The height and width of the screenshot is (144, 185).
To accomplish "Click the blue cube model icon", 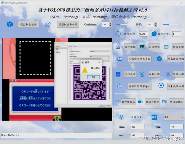I will point(10,24).
